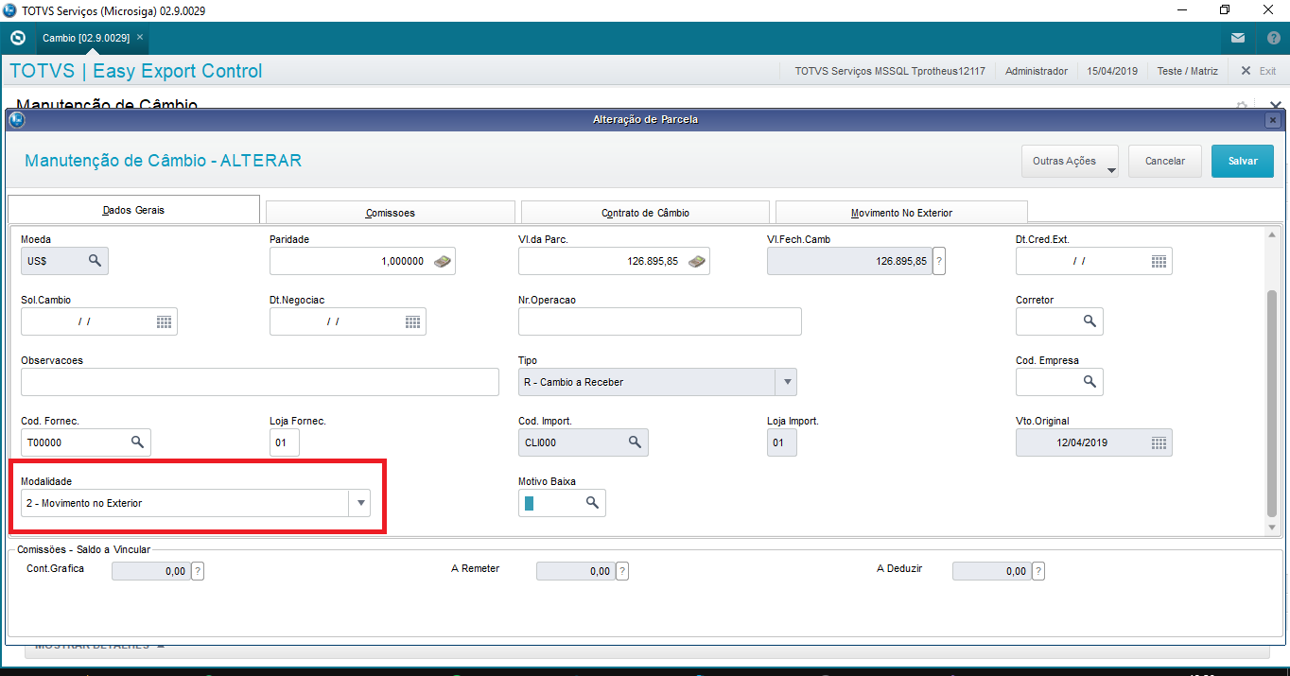Open the Sol.Cambio calendar picker
The width and height of the screenshot is (1290, 676).
164,321
